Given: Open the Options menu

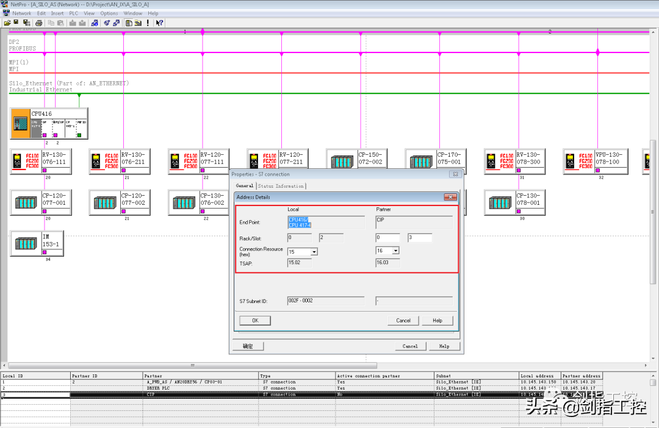Looking at the screenshot, I should pos(109,13).
